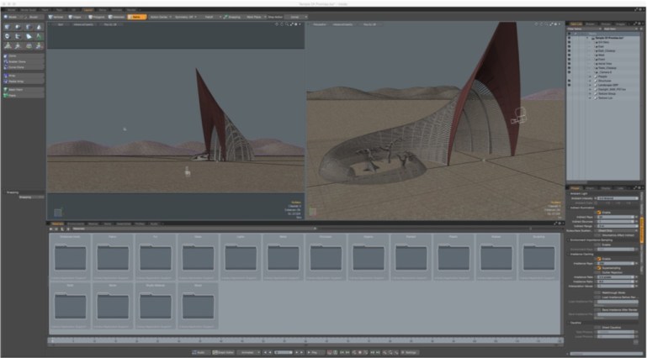Click first icon in tool grid second row
Viewport: 647px width, 358px height.
tap(8, 36)
